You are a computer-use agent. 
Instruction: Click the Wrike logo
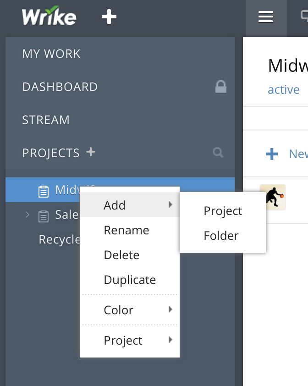(x=49, y=16)
